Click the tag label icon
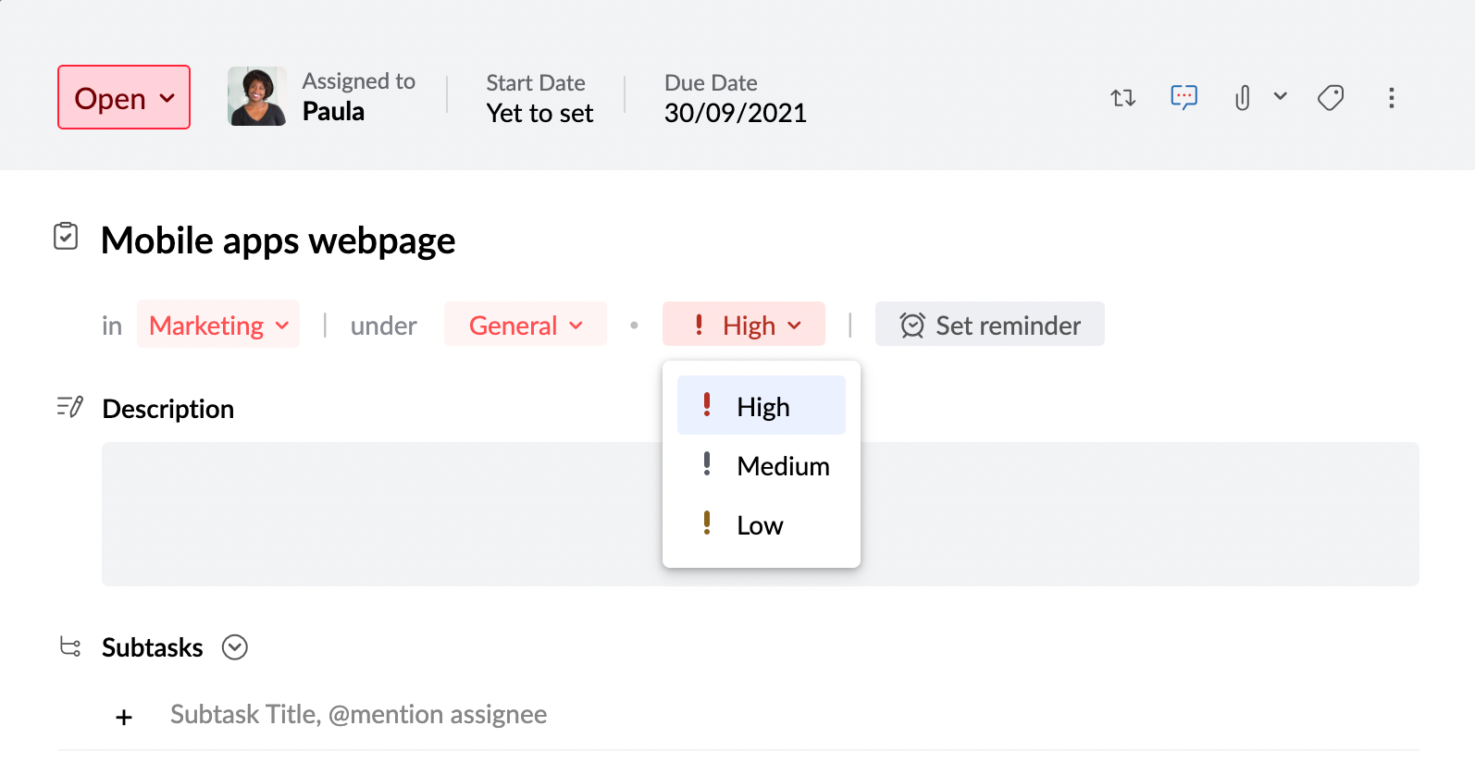The image size is (1475, 775). (1331, 97)
